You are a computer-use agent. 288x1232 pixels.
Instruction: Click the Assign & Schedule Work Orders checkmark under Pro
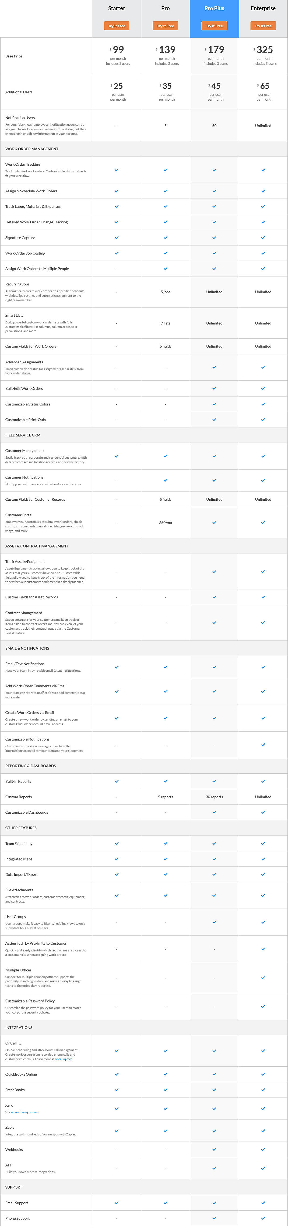(166, 191)
